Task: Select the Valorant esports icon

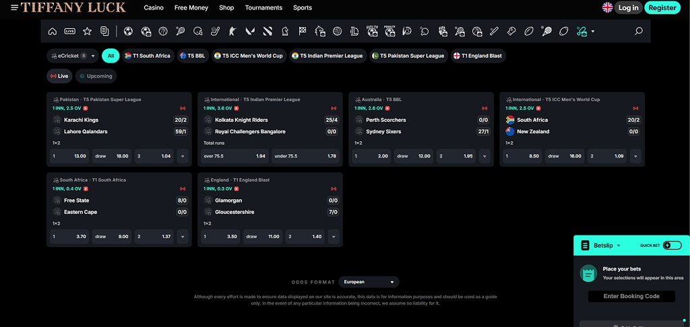Action: coord(251,31)
